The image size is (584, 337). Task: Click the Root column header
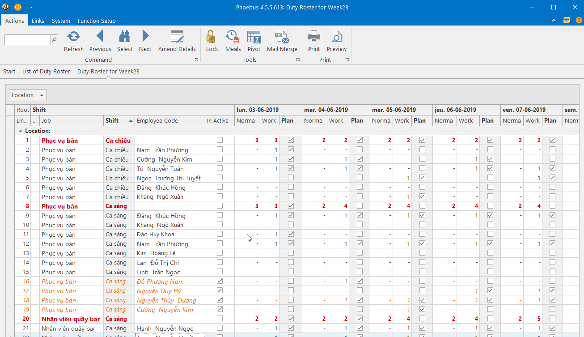(x=22, y=110)
